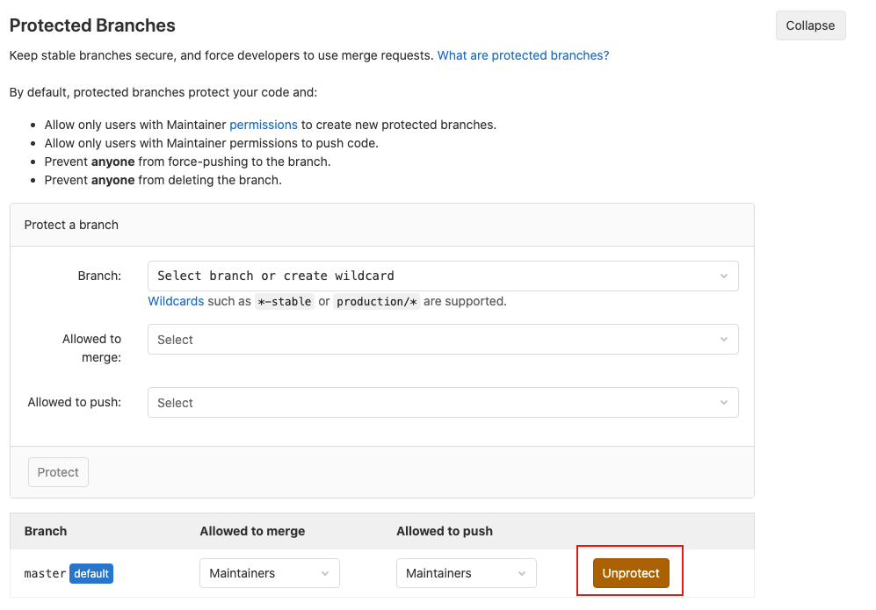Image resolution: width=876 pixels, height=610 pixels.
Task: Unprotect the master branch
Action: (x=631, y=573)
